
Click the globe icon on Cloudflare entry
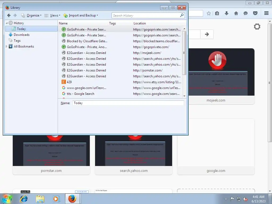(64, 41)
